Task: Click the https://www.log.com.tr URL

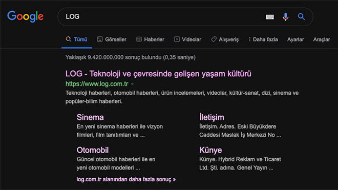Action: [97, 84]
